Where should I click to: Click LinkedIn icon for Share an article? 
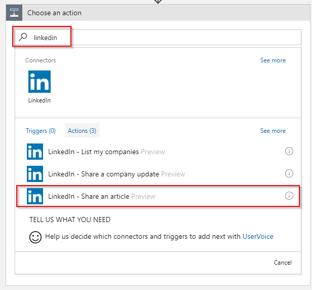[35, 196]
